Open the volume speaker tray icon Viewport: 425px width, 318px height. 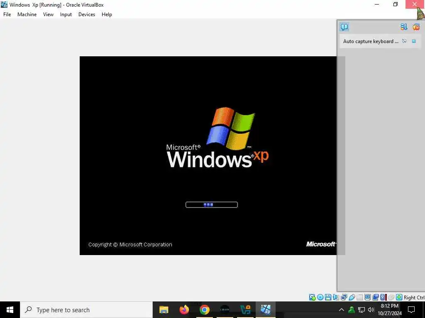(x=371, y=310)
